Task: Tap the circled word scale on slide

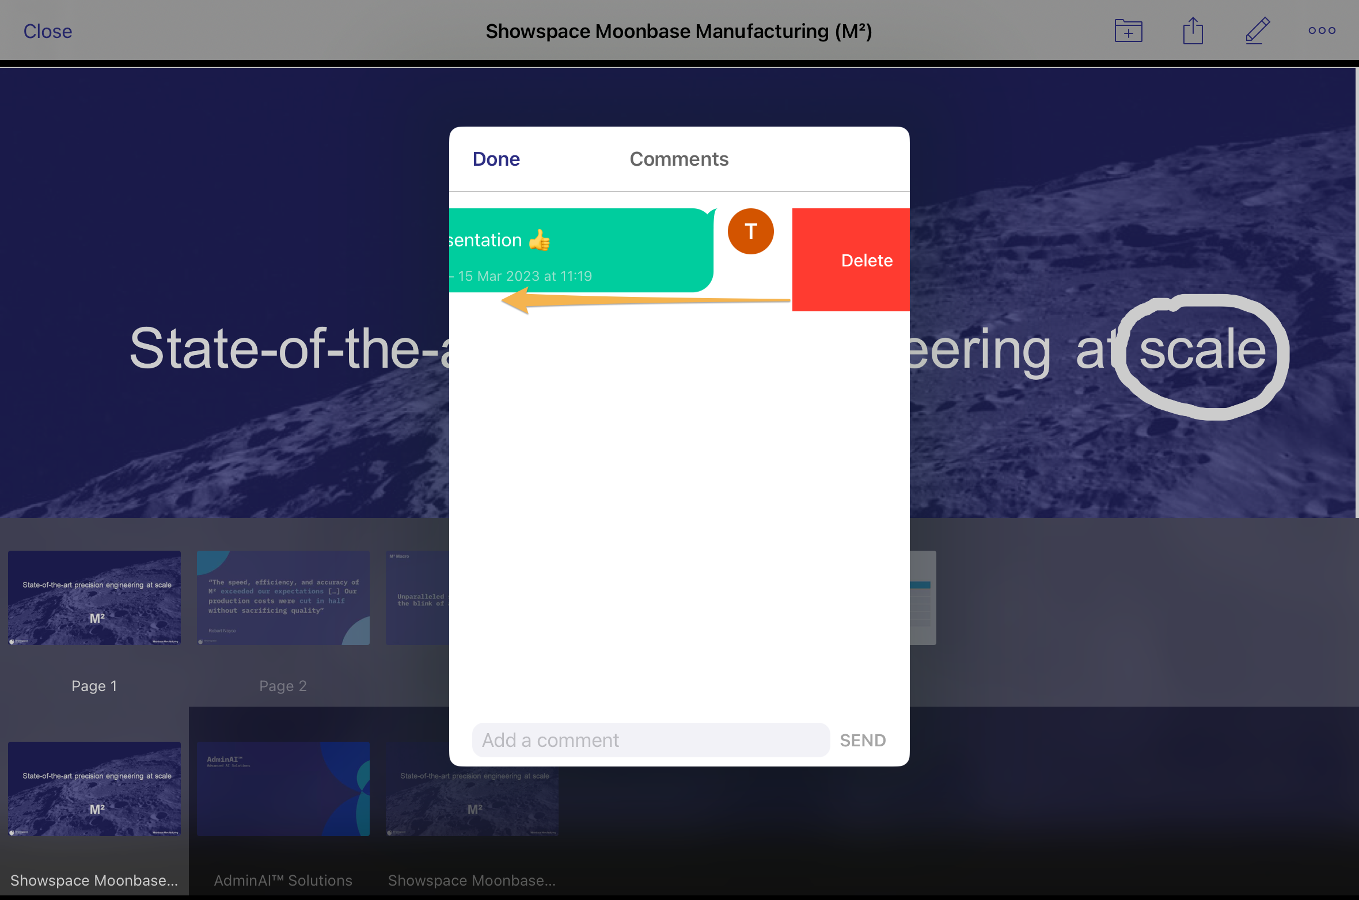Action: (x=1202, y=350)
